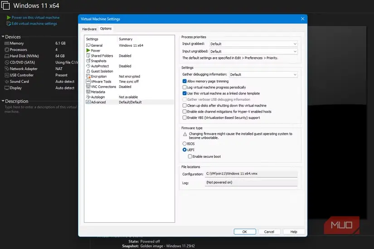This screenshot has height=249, width=374.
Task: Open Gather debugging information dropdown
Action: [263, 74]
